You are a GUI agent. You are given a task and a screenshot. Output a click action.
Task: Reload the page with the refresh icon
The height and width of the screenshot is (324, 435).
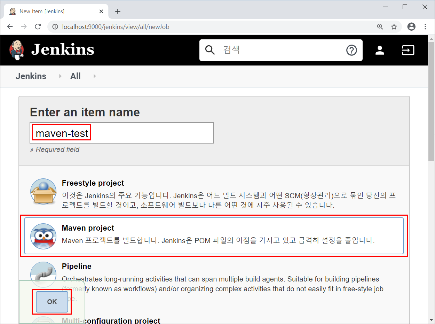click(x=38, y=27)
